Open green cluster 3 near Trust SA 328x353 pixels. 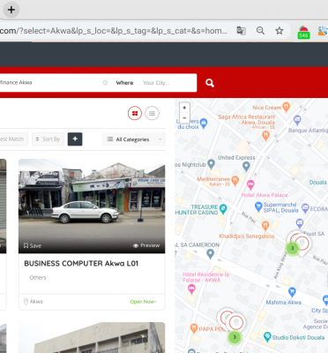[293, 248]
